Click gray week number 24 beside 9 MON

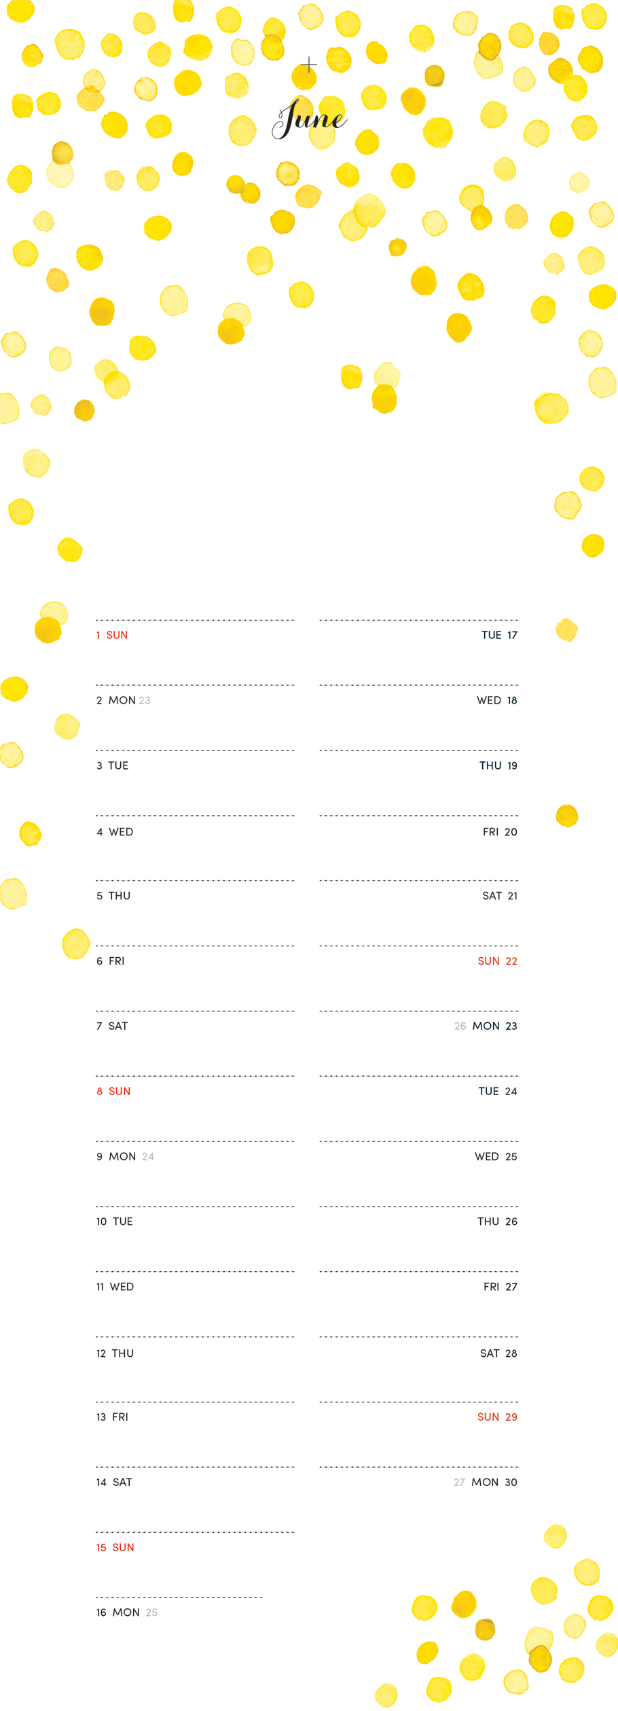pos(148,1156)
